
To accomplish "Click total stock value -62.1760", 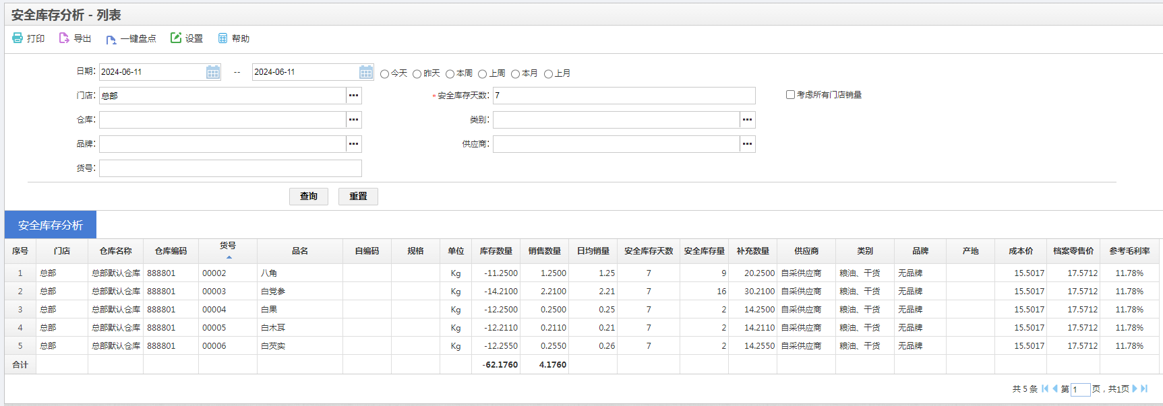I will (x=500, y=365).
